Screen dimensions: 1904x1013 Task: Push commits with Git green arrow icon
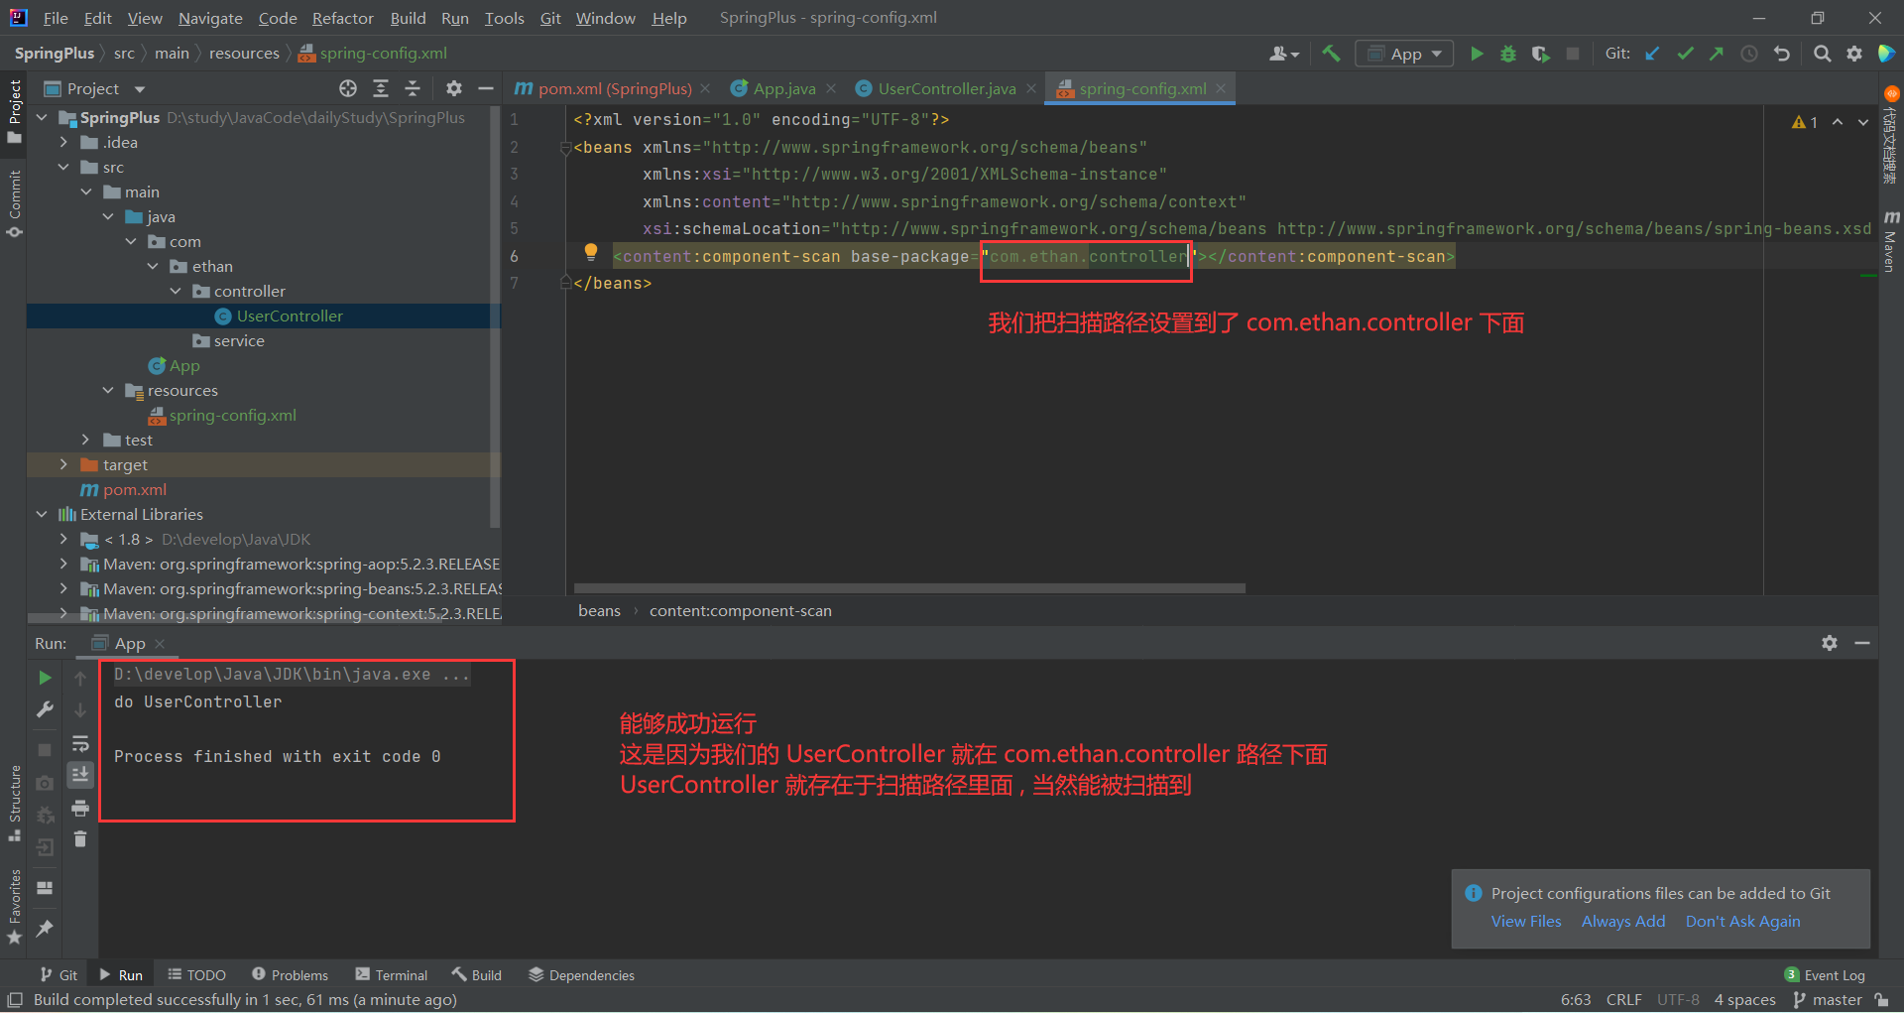pyautogui.click(x=1717, y=54)
